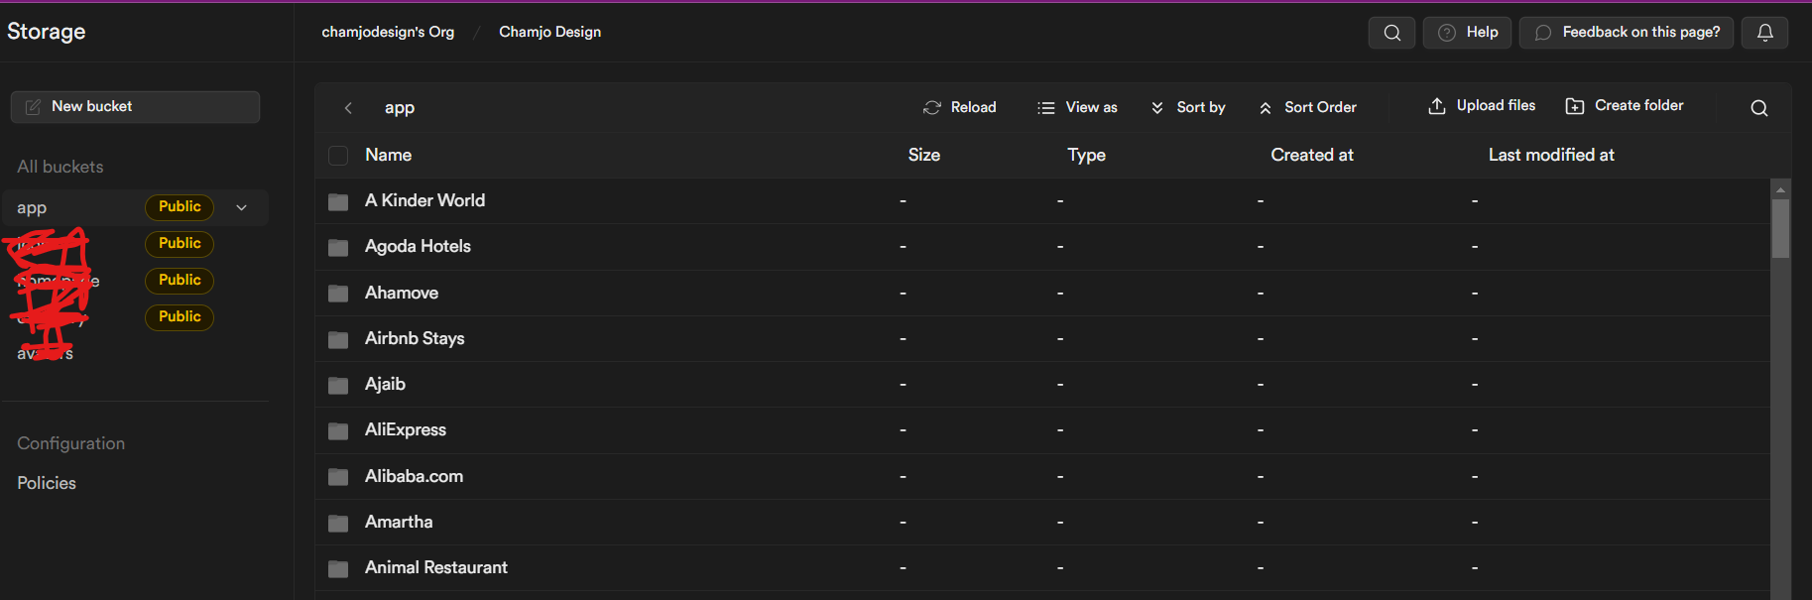Open the Sort by dropdown

point(1187,107)
